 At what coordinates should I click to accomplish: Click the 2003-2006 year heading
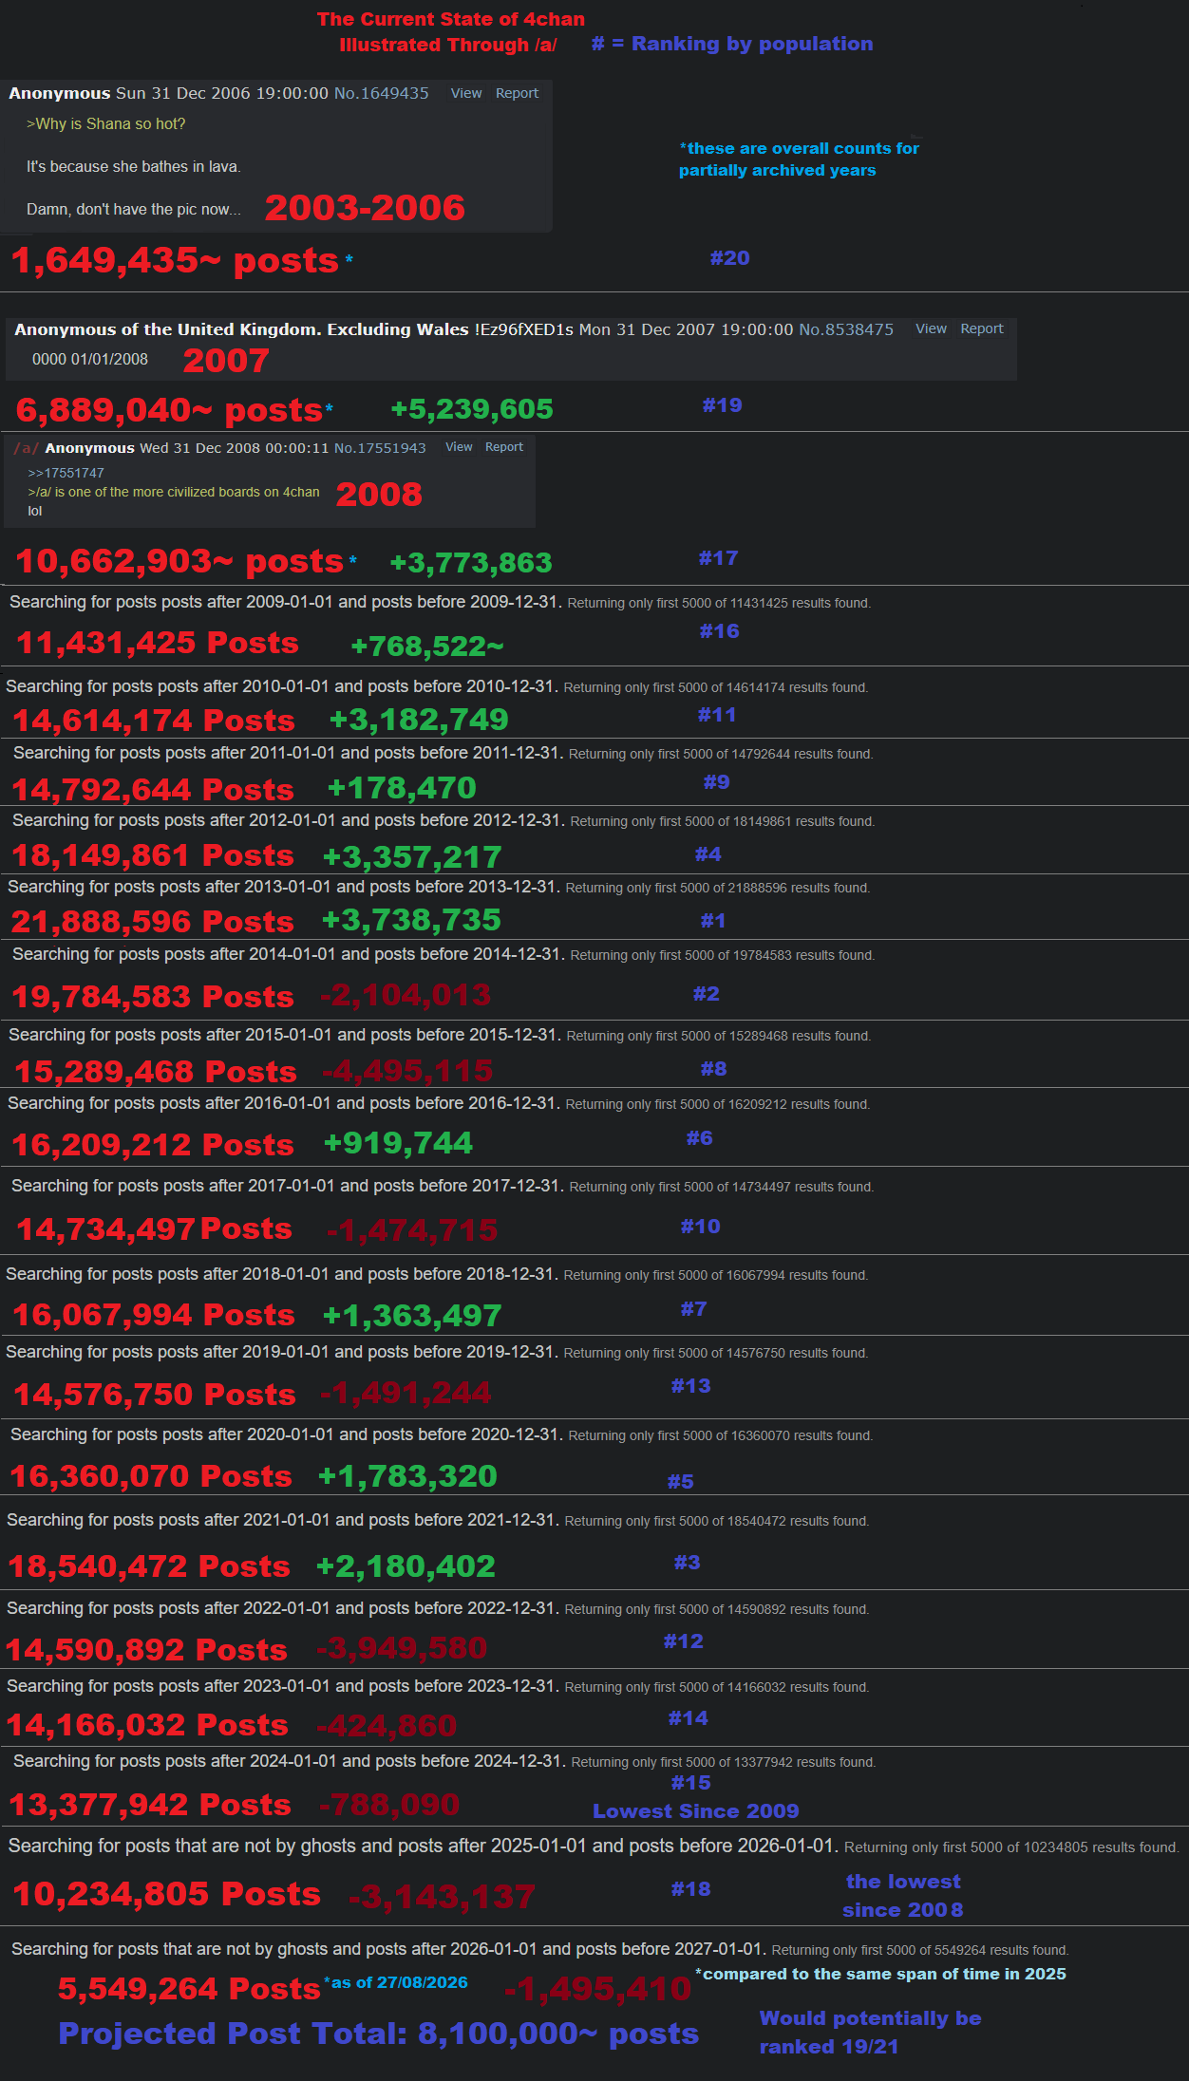click(x=365, y=208)
